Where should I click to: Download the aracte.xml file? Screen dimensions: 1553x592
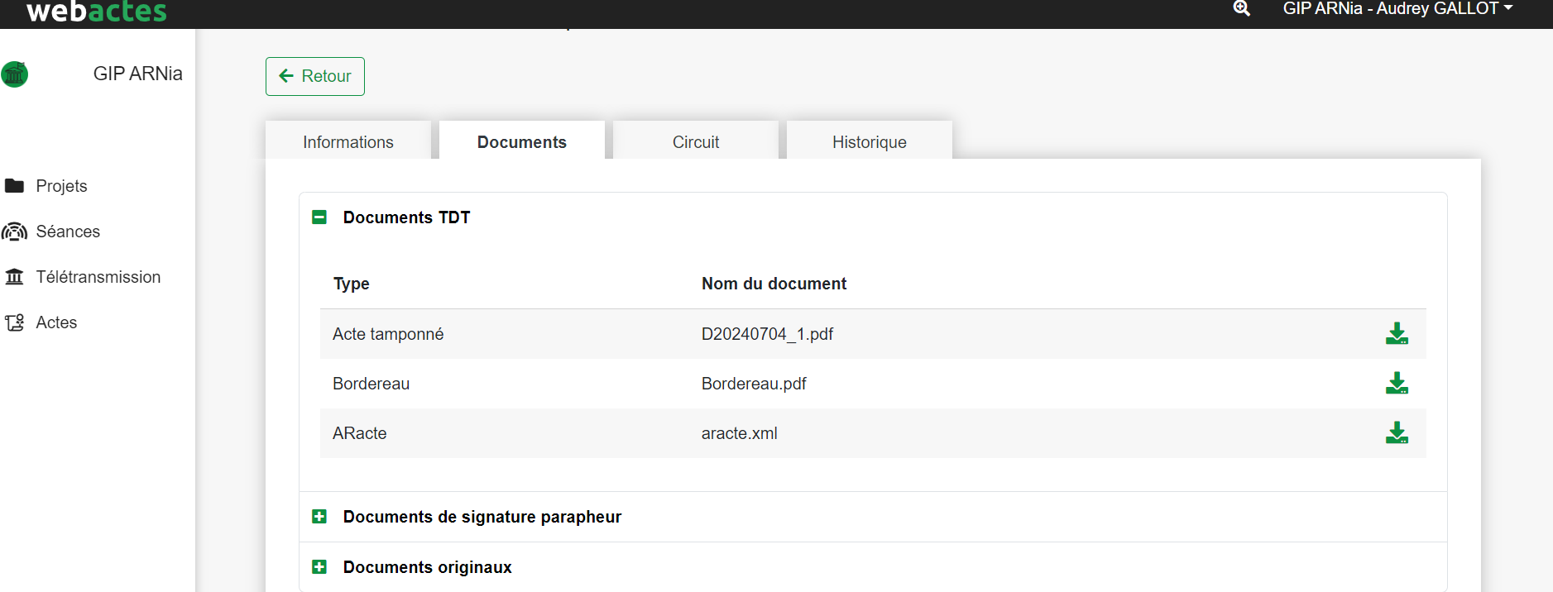[x=1397, y=433]
